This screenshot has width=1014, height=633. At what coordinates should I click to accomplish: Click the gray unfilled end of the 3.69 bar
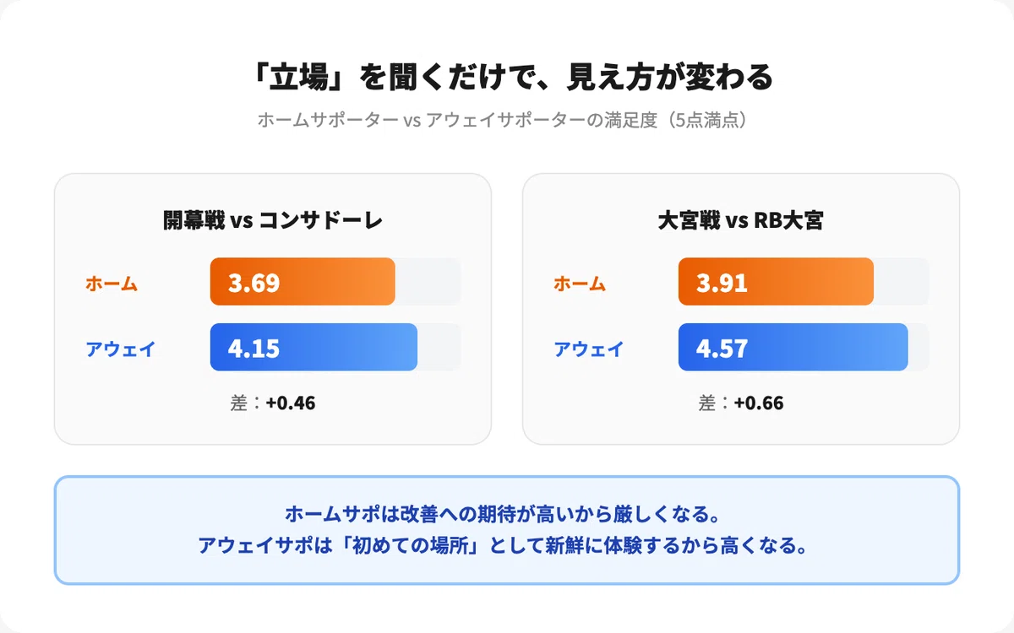[x=428, y=282]
